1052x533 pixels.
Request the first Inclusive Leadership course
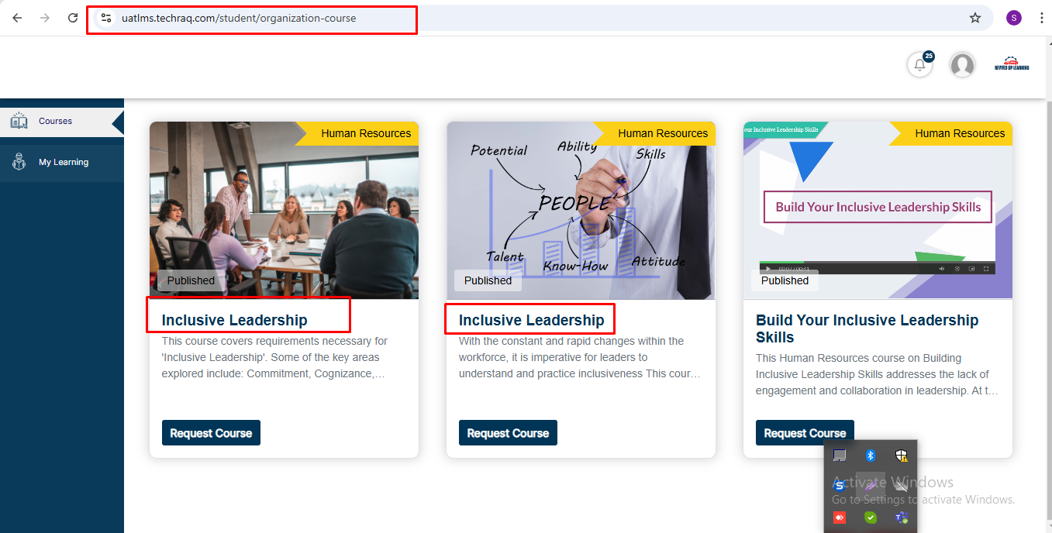(211, 433)
